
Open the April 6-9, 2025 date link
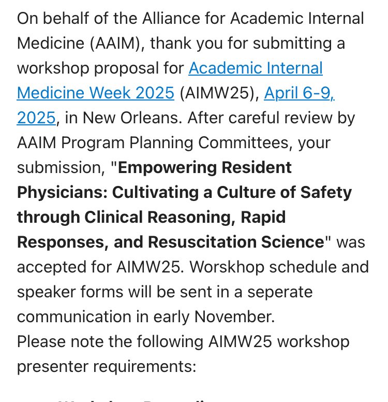tap(299, 93)
